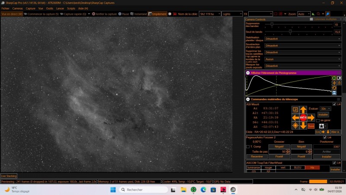The image size is (346, 195).
Task: Open the Cameras menu
Action: [17, 8]
